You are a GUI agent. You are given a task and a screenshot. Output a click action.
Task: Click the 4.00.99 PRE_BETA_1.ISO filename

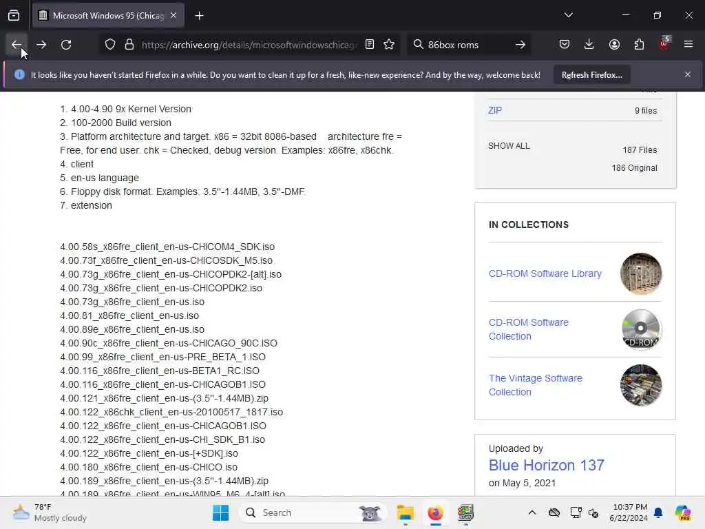point(162,357)
